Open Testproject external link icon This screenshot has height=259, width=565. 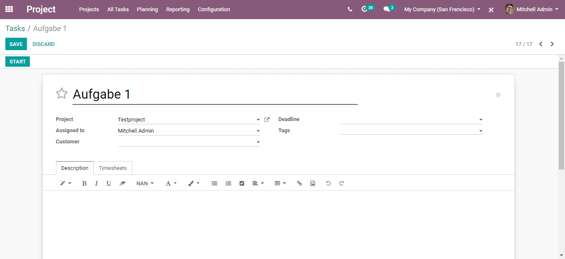(267, 120)
